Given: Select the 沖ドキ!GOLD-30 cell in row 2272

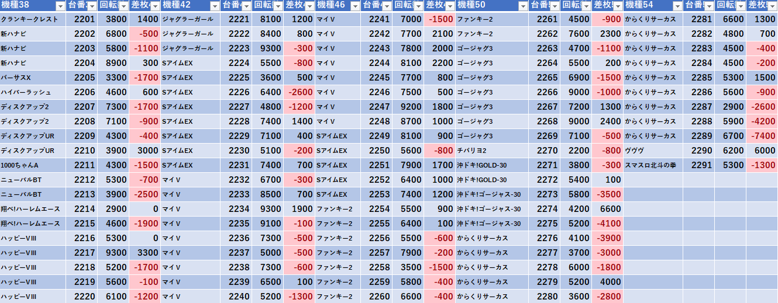Looking at the screenshot, I should 492,180.
